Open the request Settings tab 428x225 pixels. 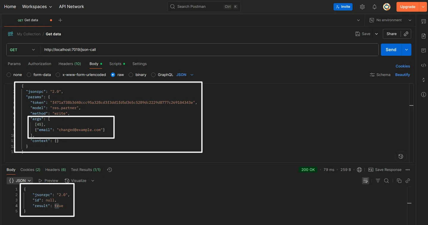tap(139, 64)
